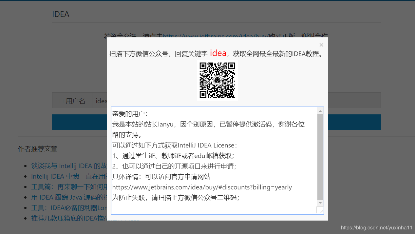The height and width of the screenshot is (234, 415).
Task: Click the WeChat QR code image
Action: (217, 80)
